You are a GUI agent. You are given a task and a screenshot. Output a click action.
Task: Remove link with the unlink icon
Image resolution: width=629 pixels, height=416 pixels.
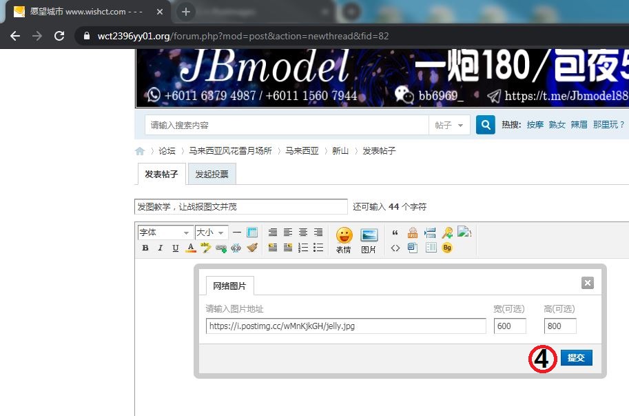tap(236, 248)
